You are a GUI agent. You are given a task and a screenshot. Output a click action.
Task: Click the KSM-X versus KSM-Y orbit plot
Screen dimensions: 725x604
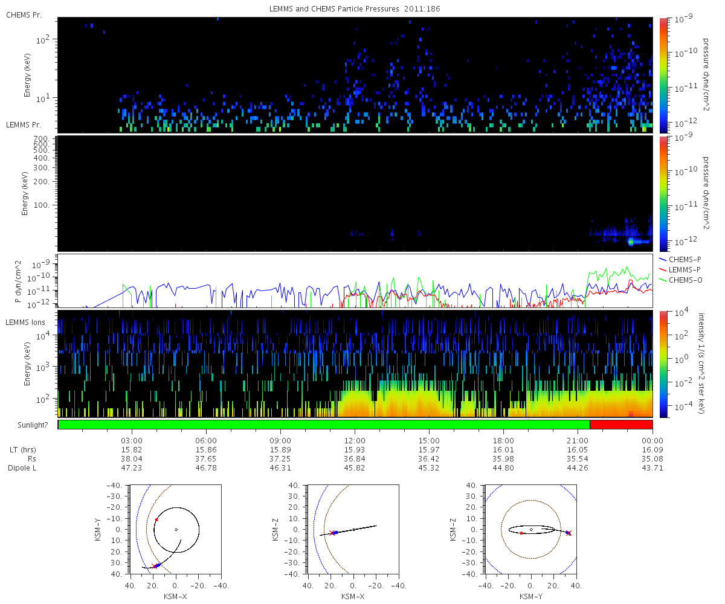tap(175, 529)
